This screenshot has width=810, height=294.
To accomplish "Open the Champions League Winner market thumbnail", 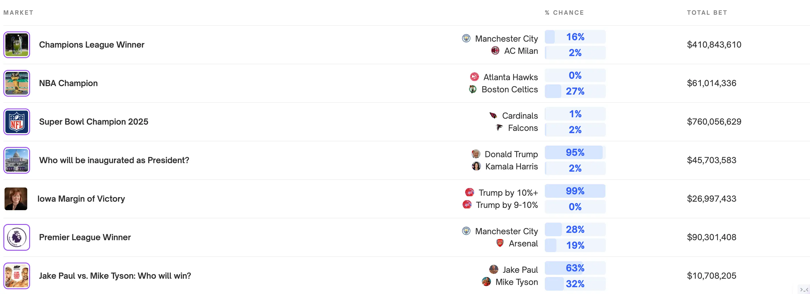I will [17, 44].
